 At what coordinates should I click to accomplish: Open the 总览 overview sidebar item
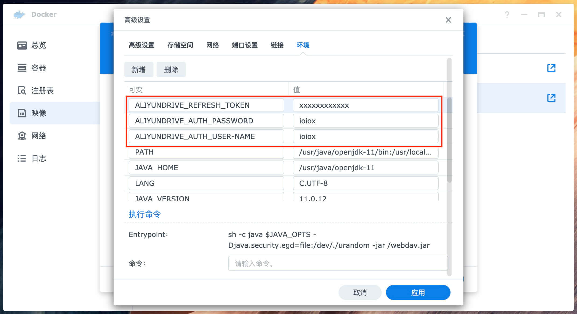[32, 45]
